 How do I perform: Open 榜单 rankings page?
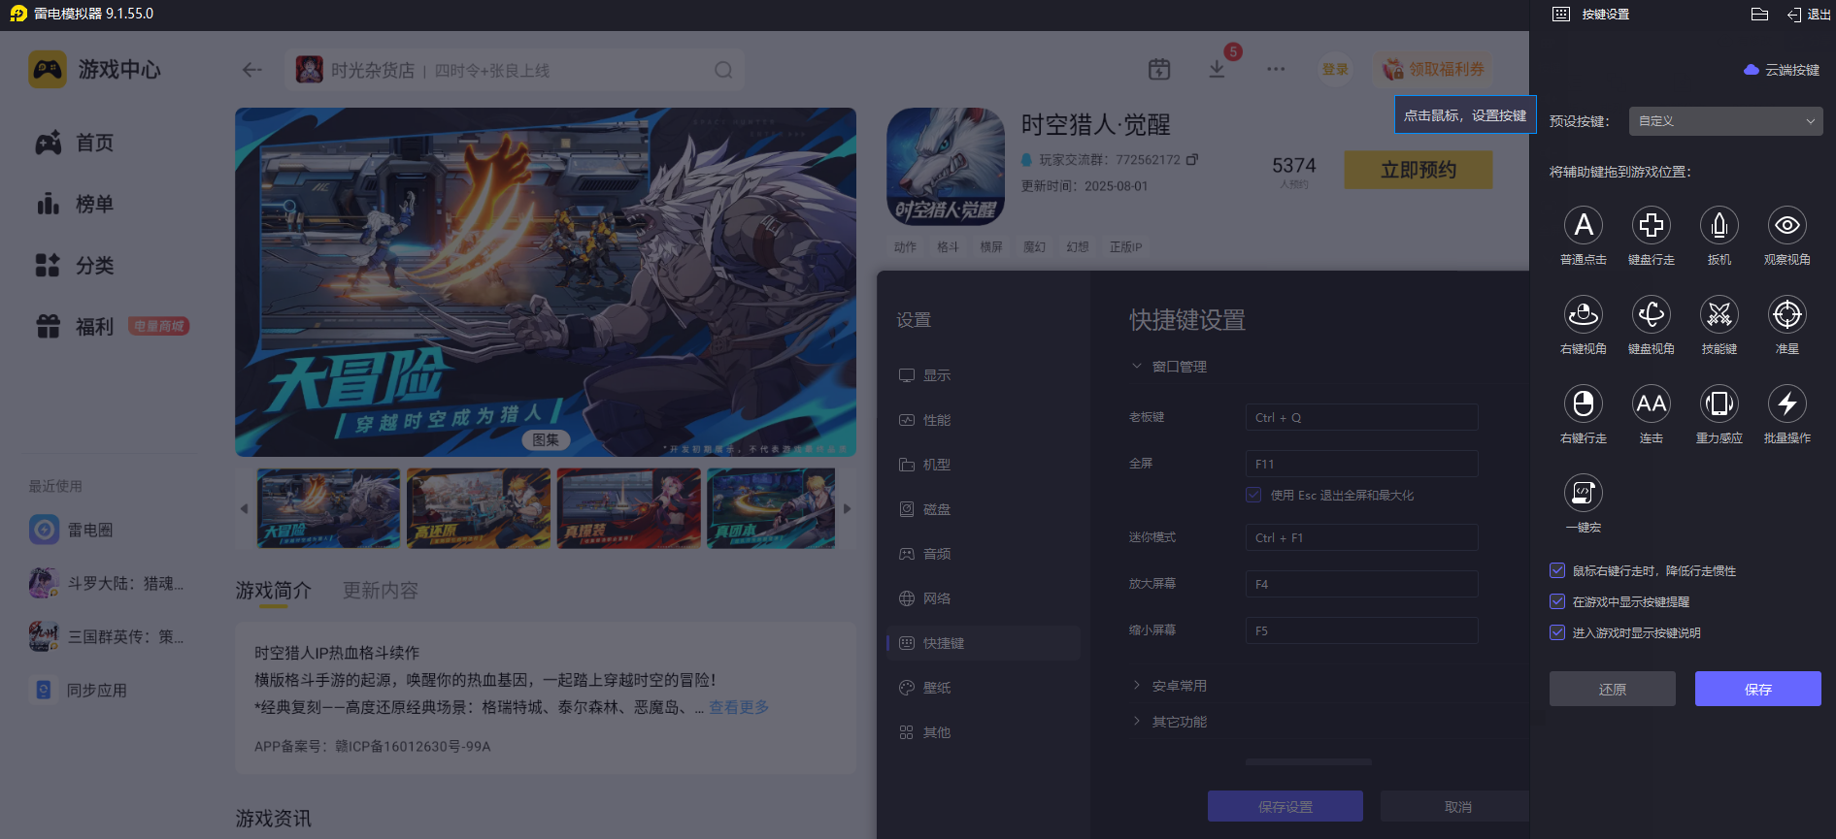pos(76,204)
